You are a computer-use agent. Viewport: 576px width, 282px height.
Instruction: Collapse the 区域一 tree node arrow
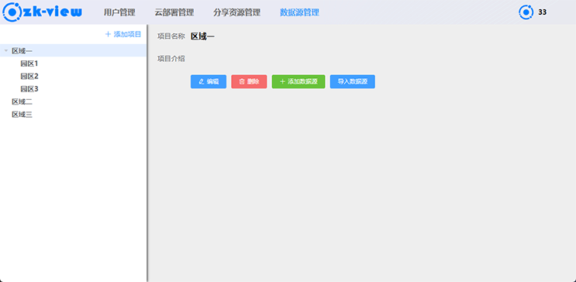pyautogui.click(x=6, y=50)
